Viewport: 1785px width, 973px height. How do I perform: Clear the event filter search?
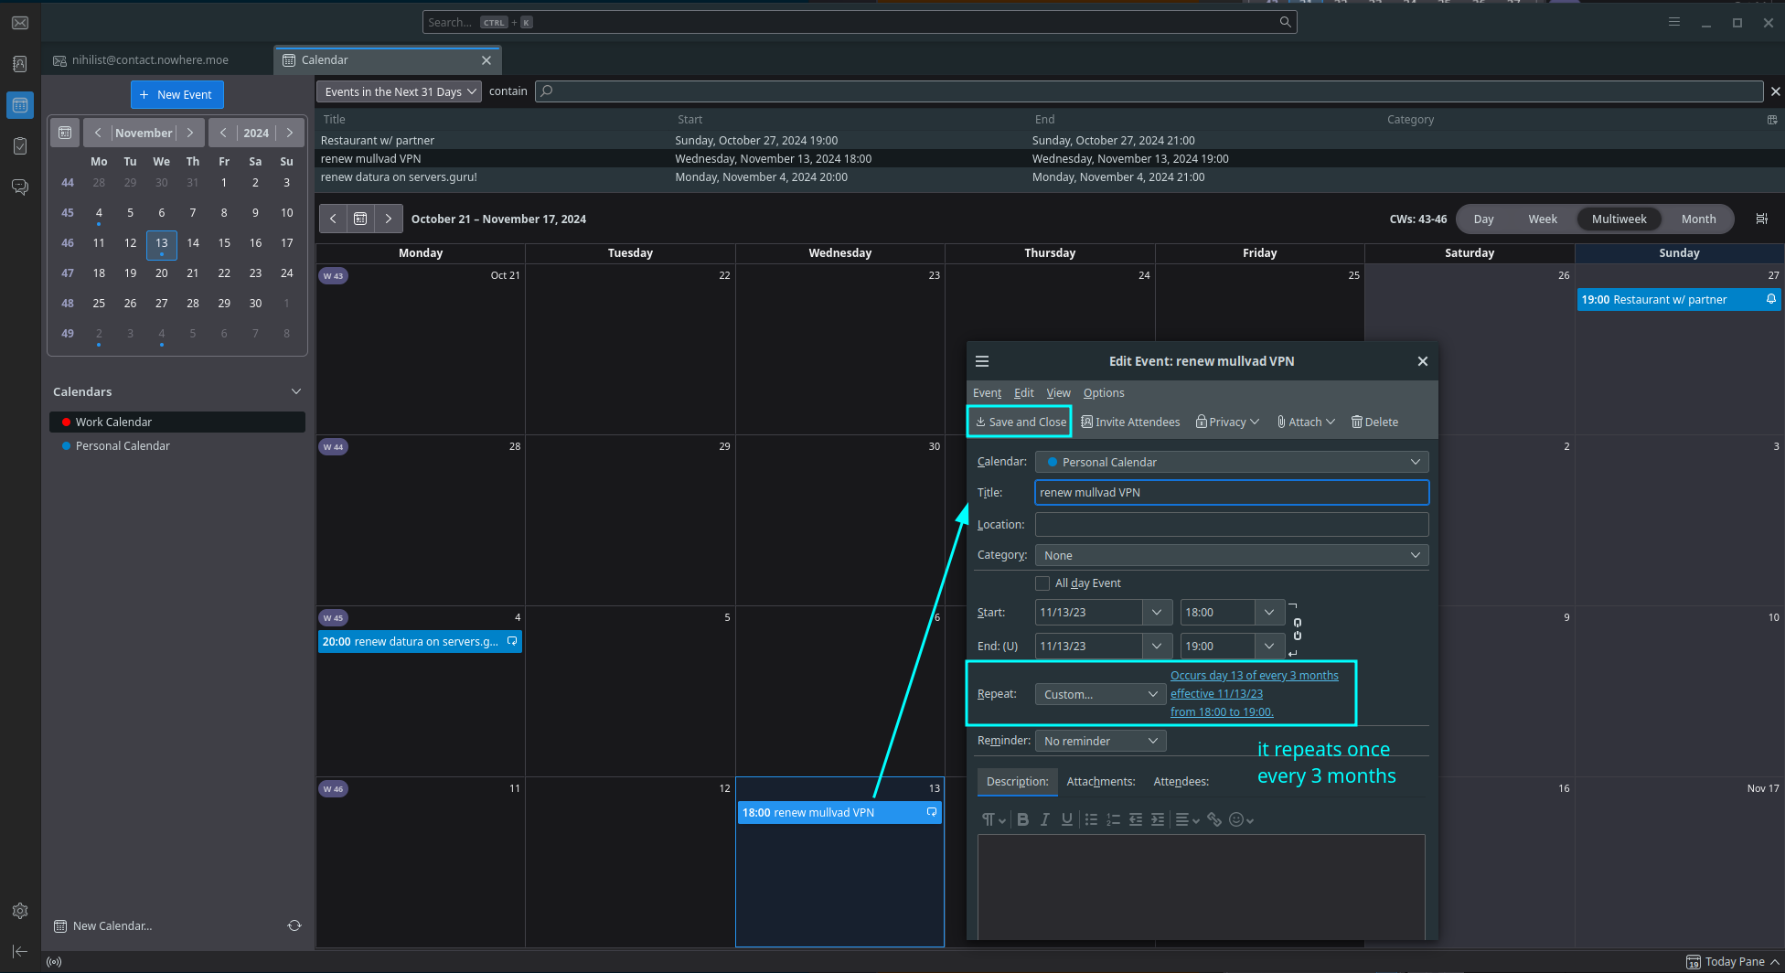(x=1776, y=91)
